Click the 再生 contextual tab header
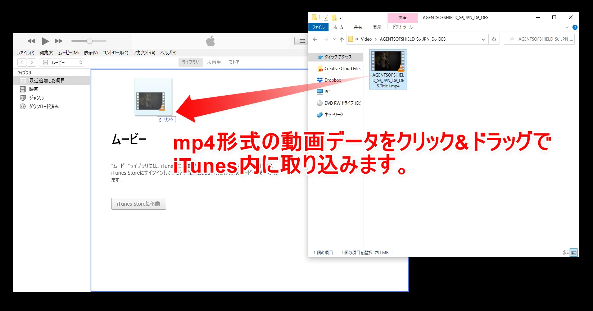 click(403, 18)
